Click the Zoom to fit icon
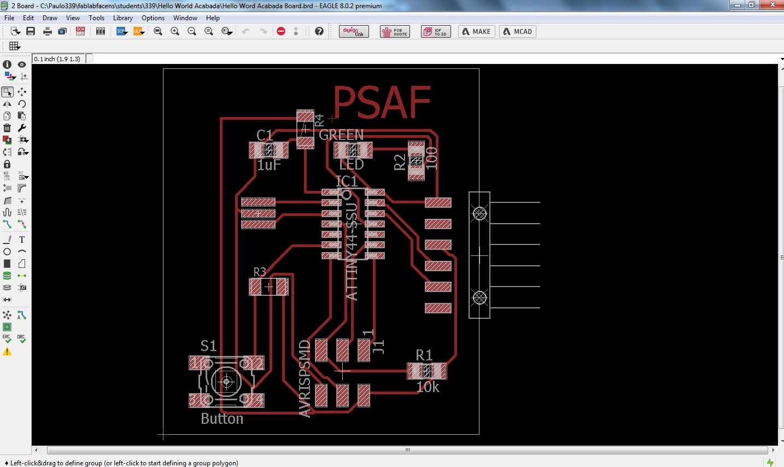The image size is (784, 467). 158,32
